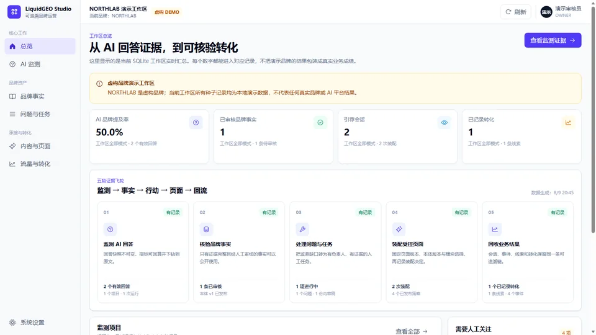Click the gear icon beside 系统设置
Viewport: 596px width, 335px height.
(12, 323)
